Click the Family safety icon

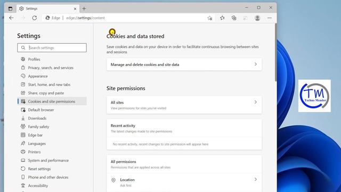pyautogui.click(x=23, y=126)
